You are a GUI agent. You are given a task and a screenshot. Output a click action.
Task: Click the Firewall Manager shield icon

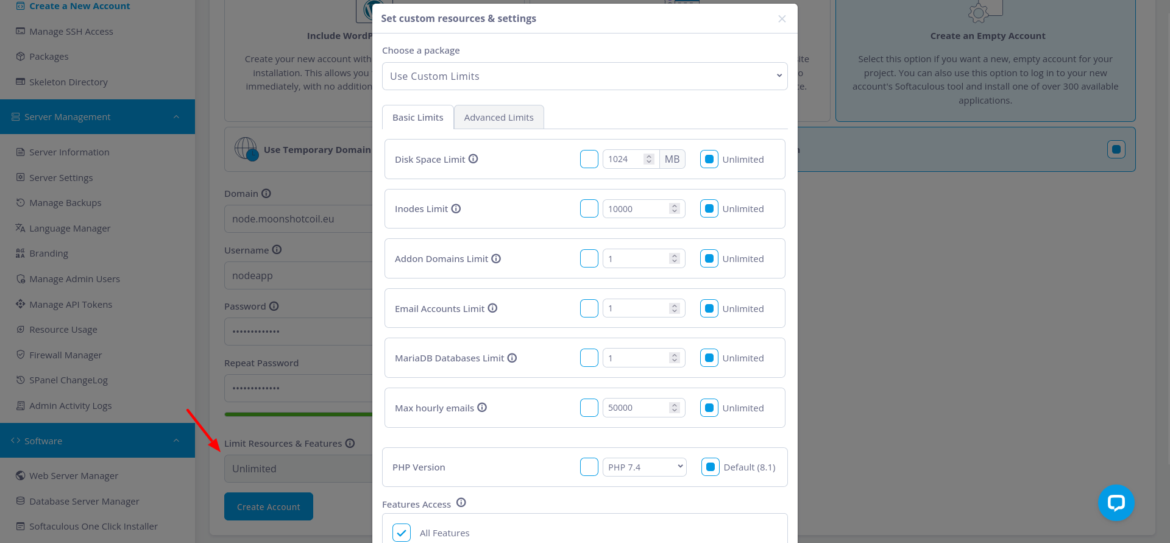(x=21, y=355)
